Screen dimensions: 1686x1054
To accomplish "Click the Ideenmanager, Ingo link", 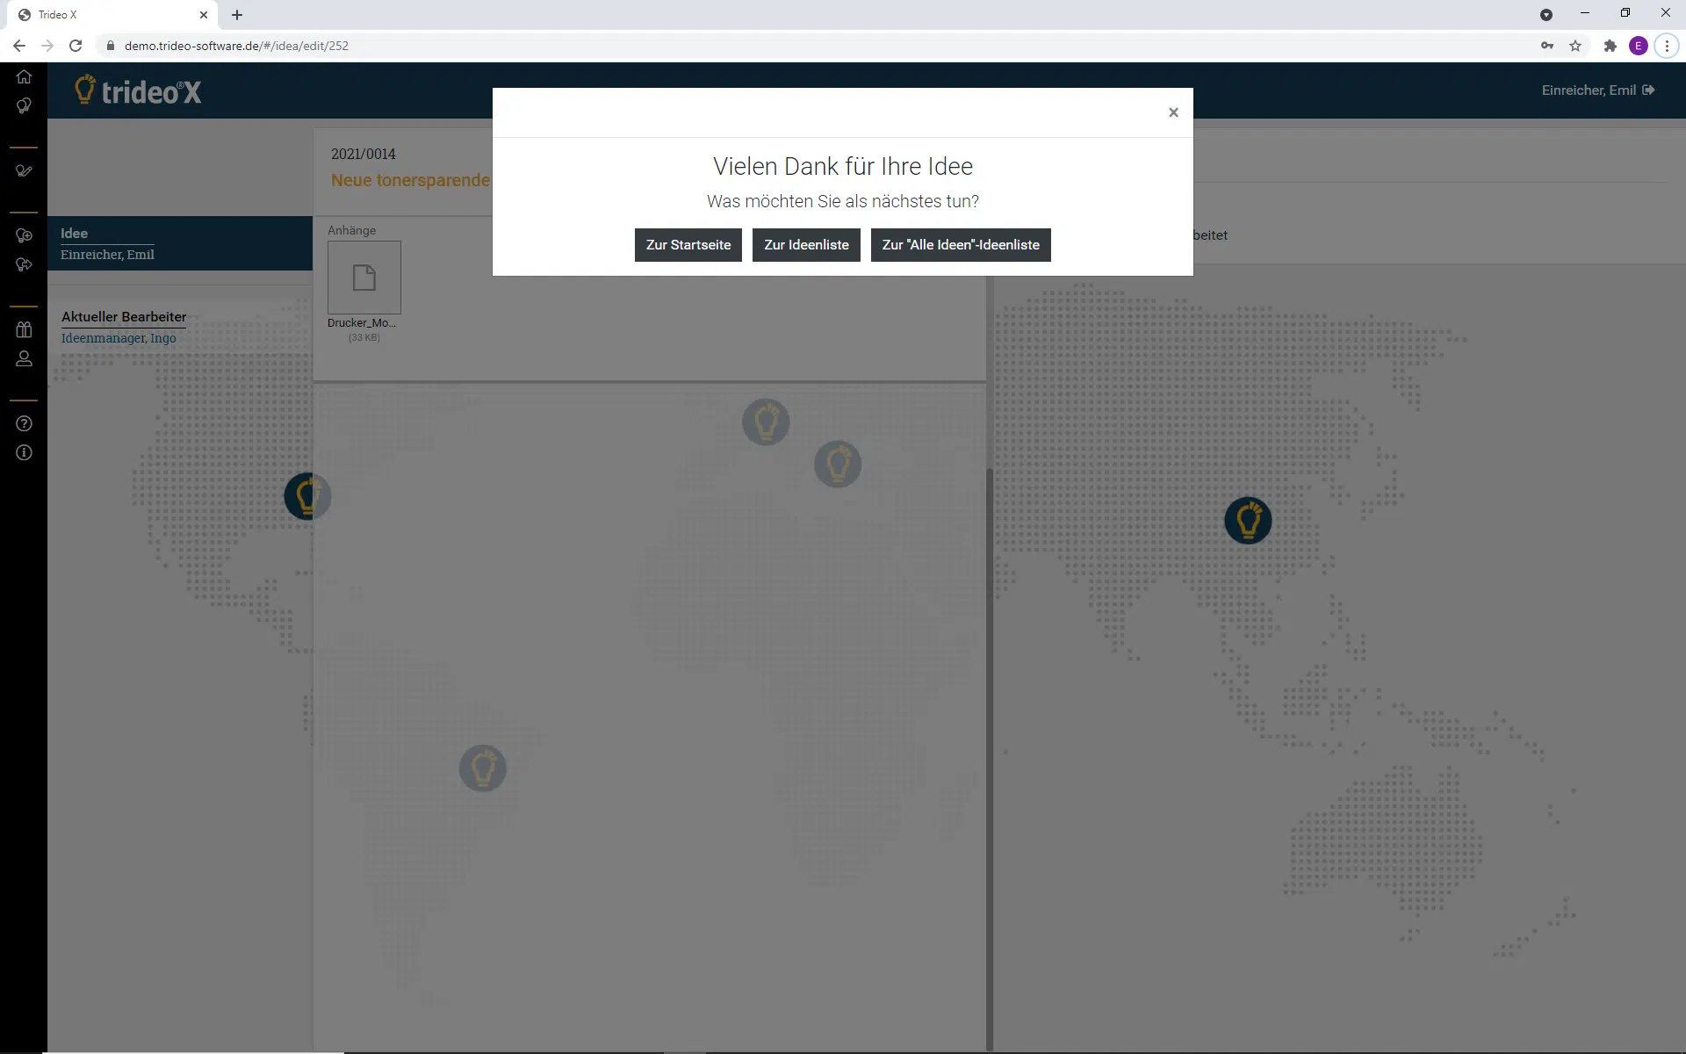I will click(x=119, y=338).
